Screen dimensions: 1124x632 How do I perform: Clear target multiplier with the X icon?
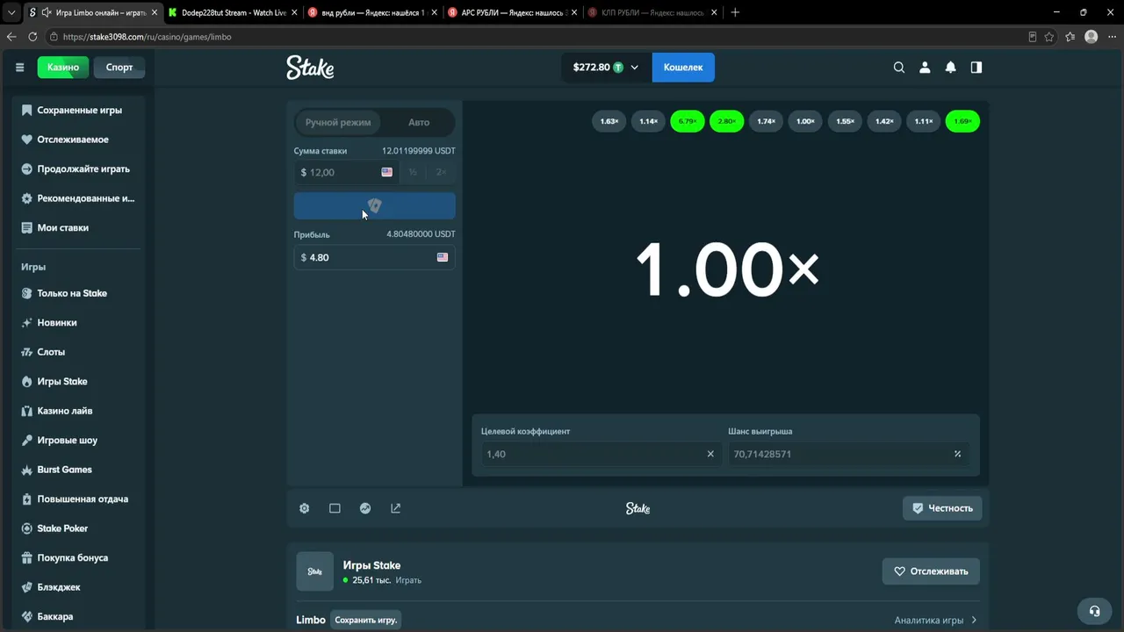(710, 454)
